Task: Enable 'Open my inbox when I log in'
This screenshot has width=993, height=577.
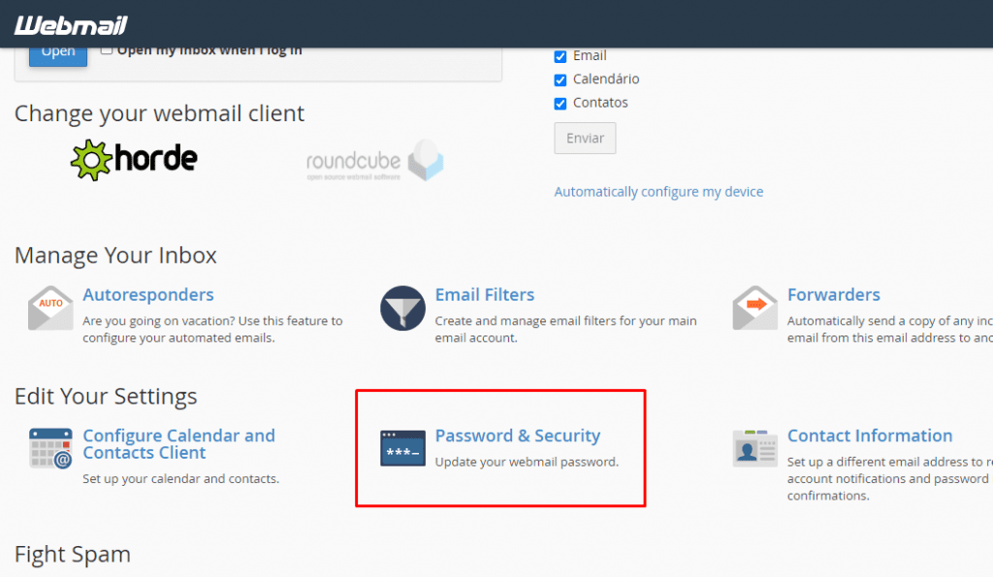Action: click(x=107, y=50)
